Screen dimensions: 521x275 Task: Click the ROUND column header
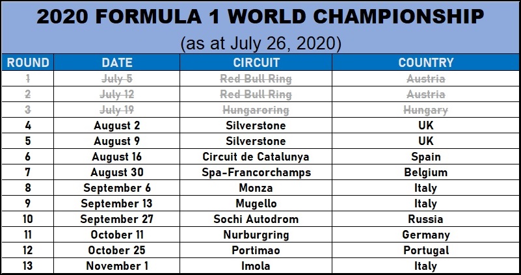(x=27, y=63)
